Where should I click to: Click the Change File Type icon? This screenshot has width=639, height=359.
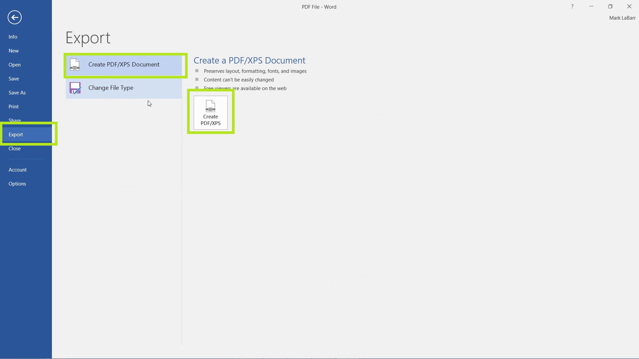pos(75,87)
